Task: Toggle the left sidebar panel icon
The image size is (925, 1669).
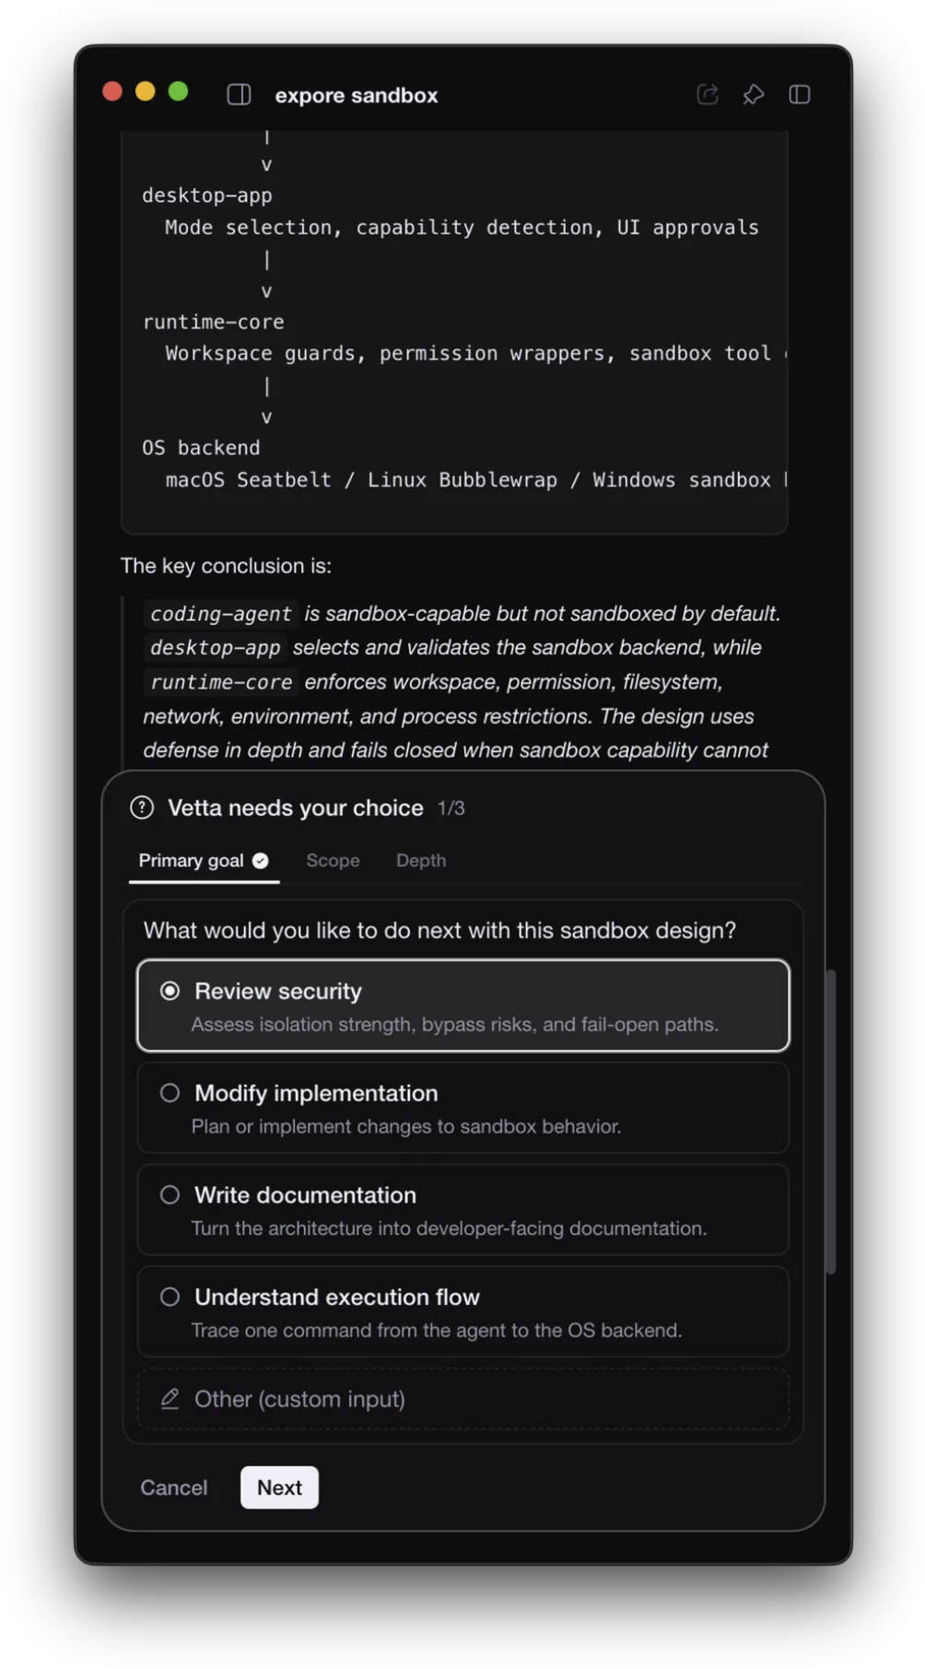Action: (239, 95)
